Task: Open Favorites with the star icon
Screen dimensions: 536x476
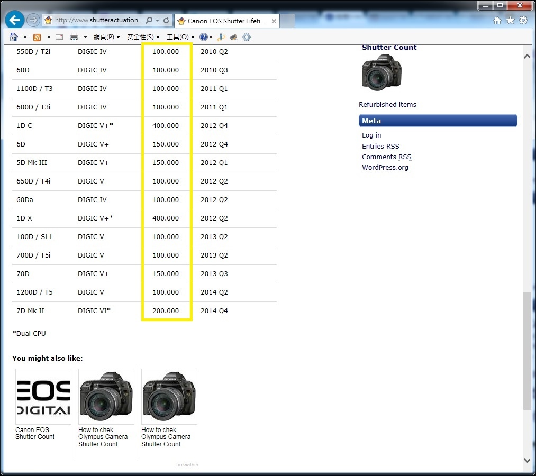Action: 510,21
